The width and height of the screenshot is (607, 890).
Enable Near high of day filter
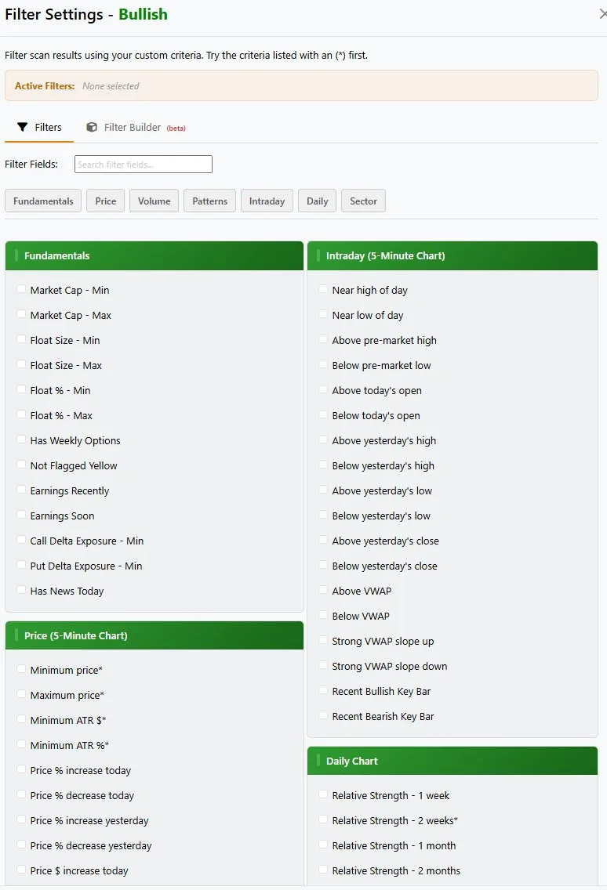click(323, 289)
